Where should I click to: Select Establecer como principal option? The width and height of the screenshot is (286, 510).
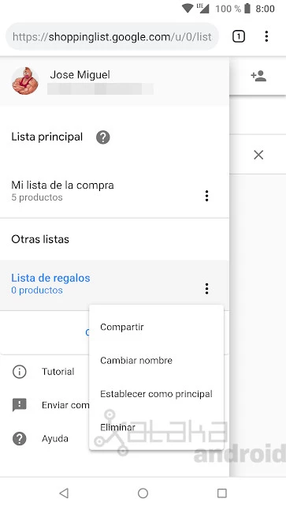point(157,394)
